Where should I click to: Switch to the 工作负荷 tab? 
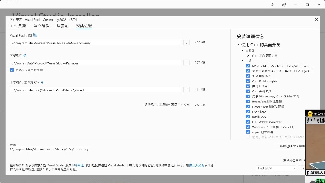18,26
